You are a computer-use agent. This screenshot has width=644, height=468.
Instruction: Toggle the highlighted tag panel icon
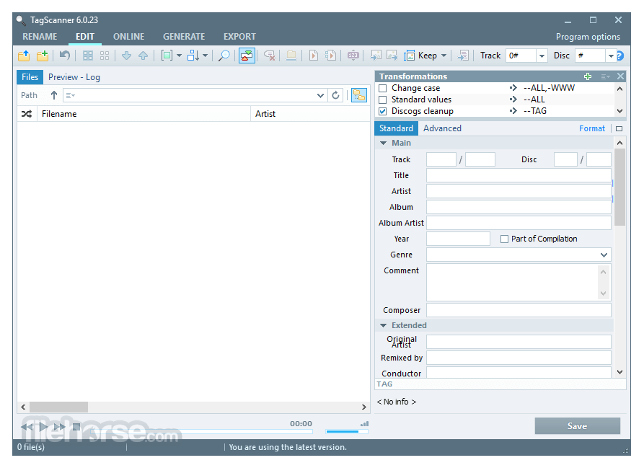(247, 56)
